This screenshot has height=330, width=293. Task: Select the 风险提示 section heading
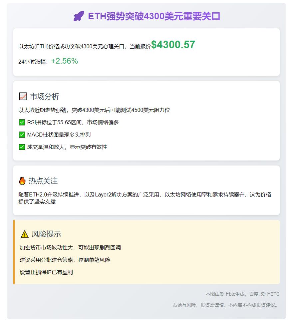(46, 234)
